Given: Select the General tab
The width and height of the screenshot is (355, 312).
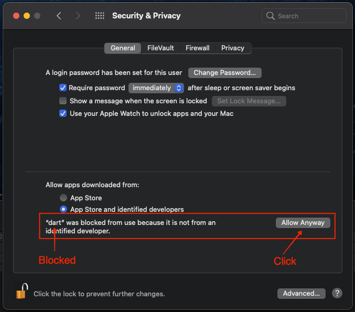Looking at the screenshot, I should pos(123,48).
